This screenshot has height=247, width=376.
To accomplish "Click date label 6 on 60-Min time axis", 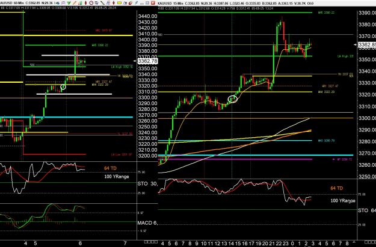I will pos(80,243).
